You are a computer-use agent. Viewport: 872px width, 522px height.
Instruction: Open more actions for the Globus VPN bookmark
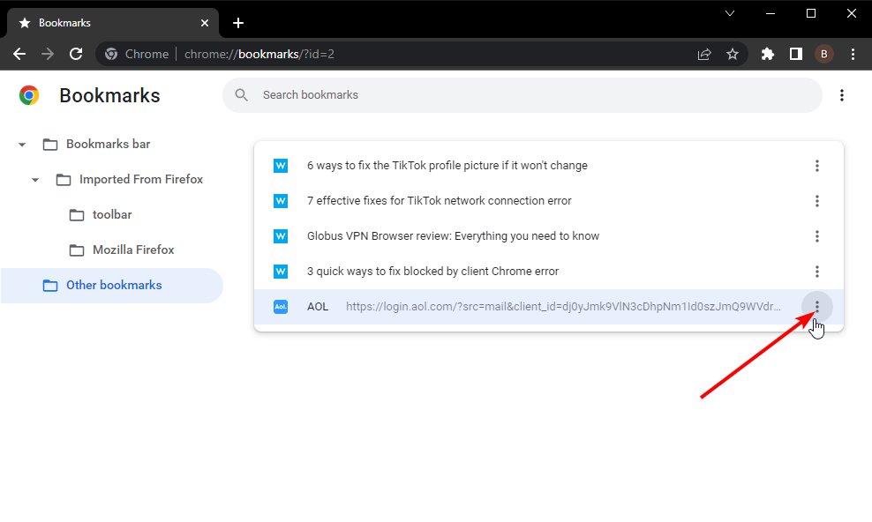[816, 236]
